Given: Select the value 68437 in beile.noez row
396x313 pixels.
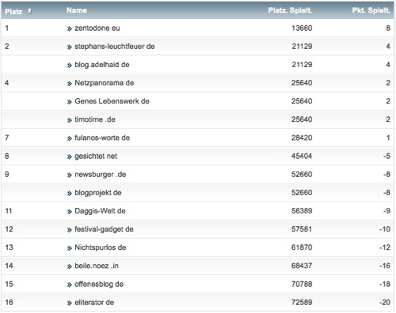Looking at the screenshot, I should pos(302,266).
